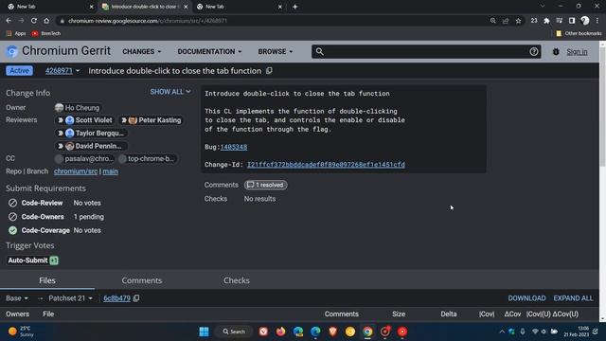The width and height of the screenshot is (606, 341).
Task: Reload the page with browser refresh icon
Action: [x=34, y=21]
